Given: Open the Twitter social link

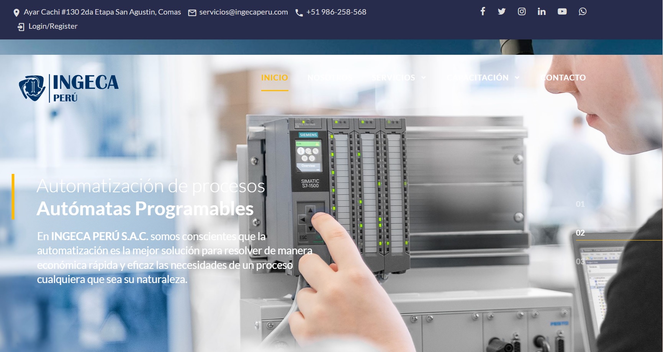Looking at the screenshot, I should click(501, 11).
